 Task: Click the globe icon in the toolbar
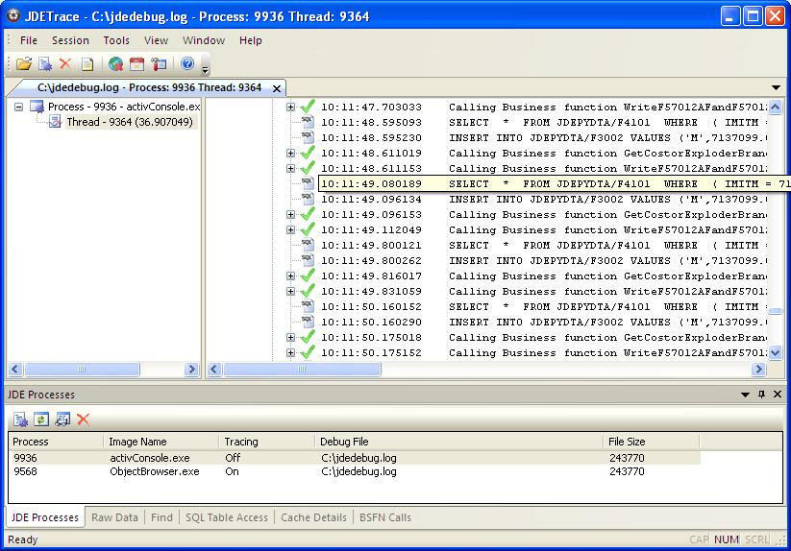pyautogui.click(x=115, y=64)
